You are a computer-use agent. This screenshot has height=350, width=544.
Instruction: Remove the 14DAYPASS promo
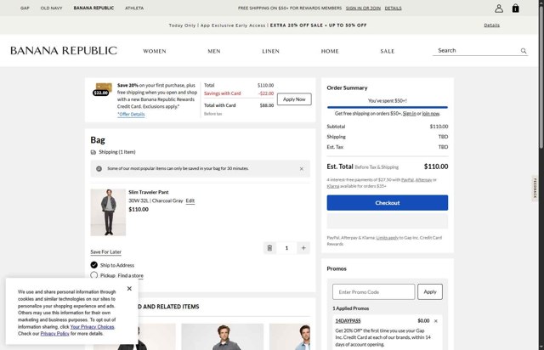(436, 321)
